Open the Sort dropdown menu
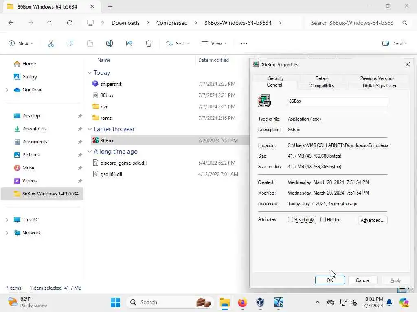The width and height of the screenshot is (417, 312). pyautogui.click(x=178, y=44)
